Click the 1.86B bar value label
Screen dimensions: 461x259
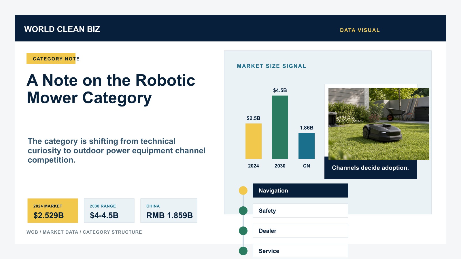point(307,128)
